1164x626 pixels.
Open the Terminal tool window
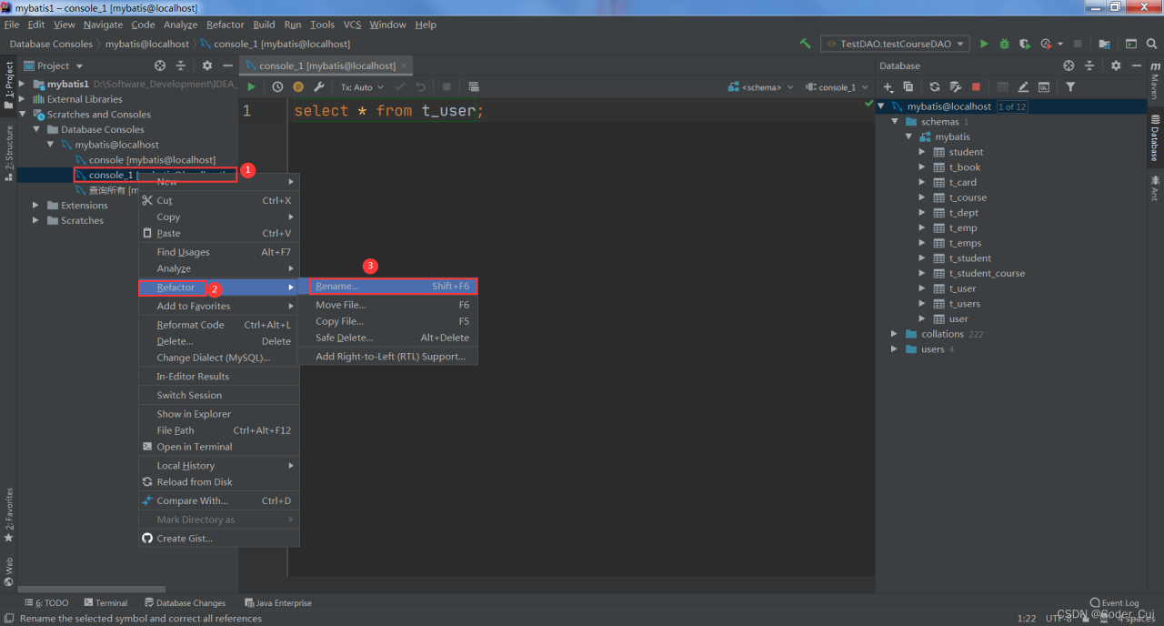pos(105,602)
